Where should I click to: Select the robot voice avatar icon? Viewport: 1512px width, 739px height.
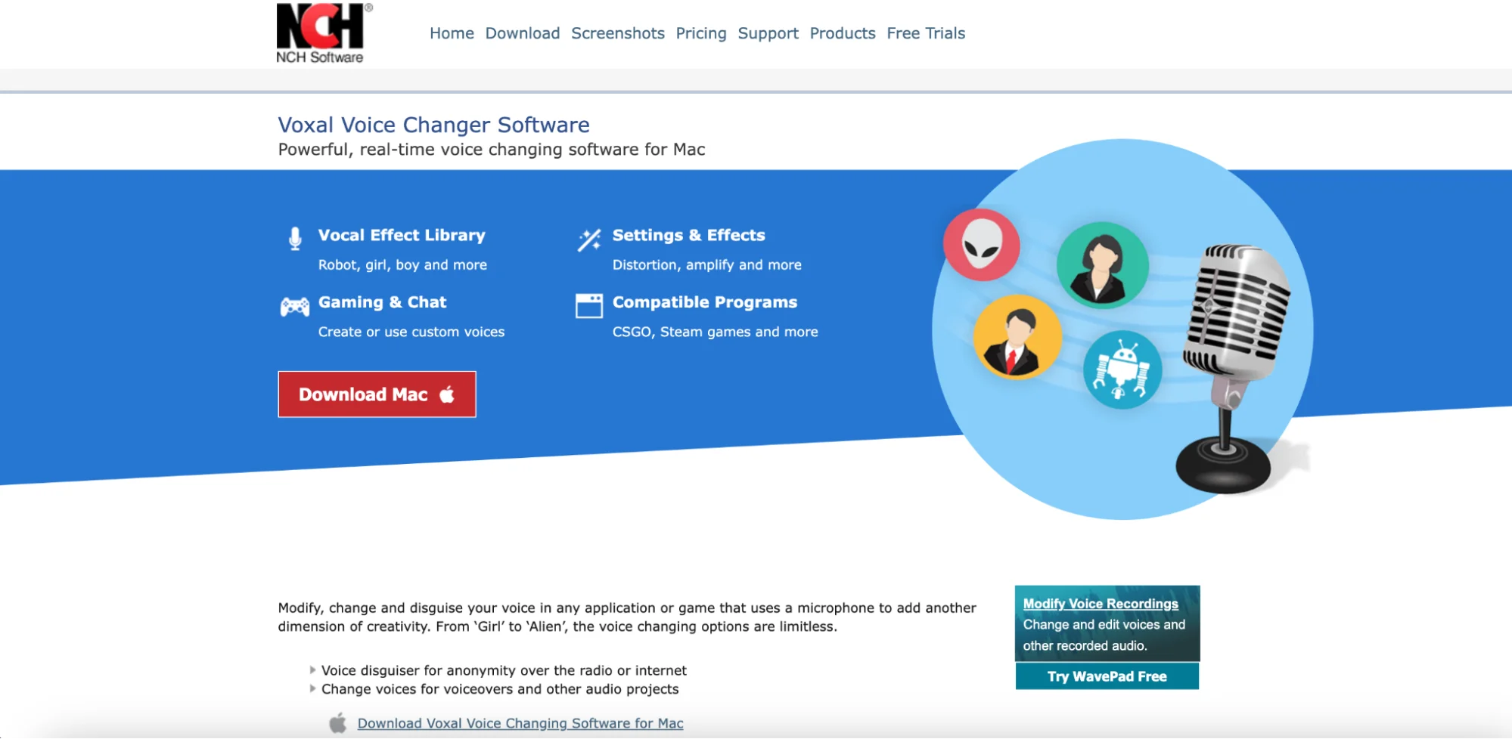coord(1122,369)
